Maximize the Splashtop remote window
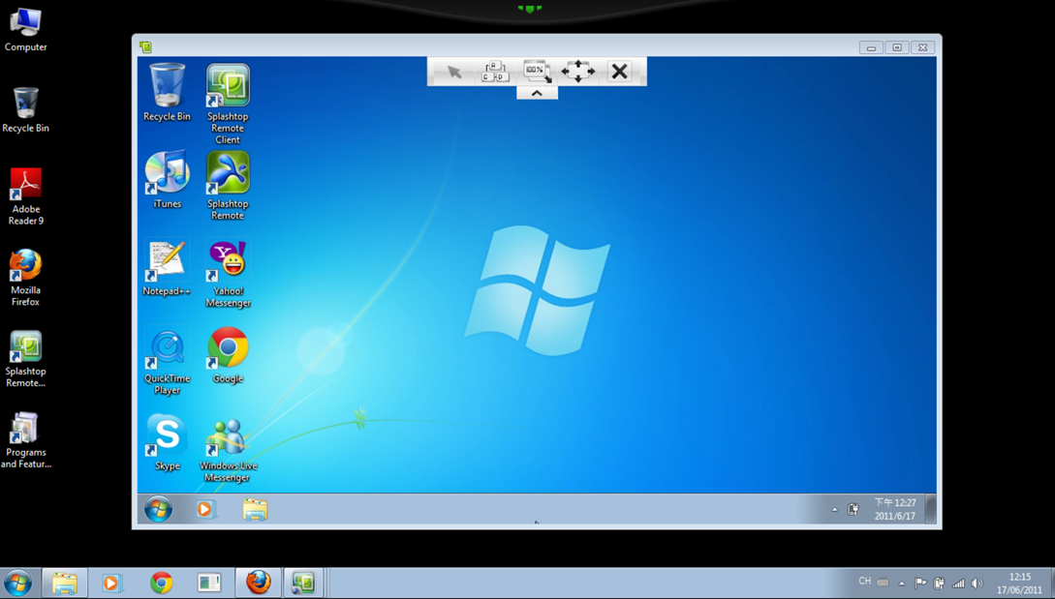Viewport: 1055px width, 599px height. 897,47
